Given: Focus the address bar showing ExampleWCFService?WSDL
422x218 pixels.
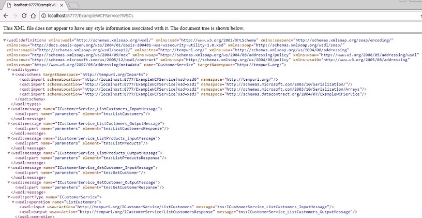Looking at the screenshot, I should click(x=229, y=16).
